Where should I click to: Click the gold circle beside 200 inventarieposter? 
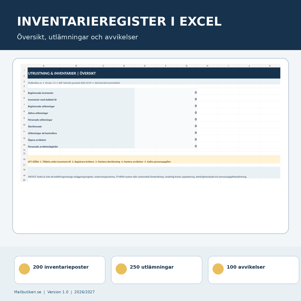tap(24, 269)
